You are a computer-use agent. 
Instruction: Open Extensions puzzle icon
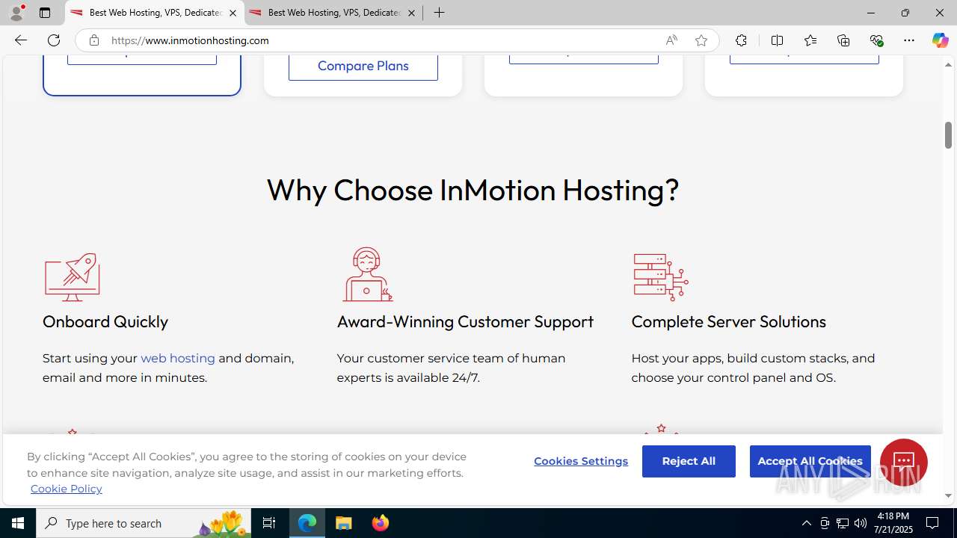pyautogui.click(x=741, y=40)
